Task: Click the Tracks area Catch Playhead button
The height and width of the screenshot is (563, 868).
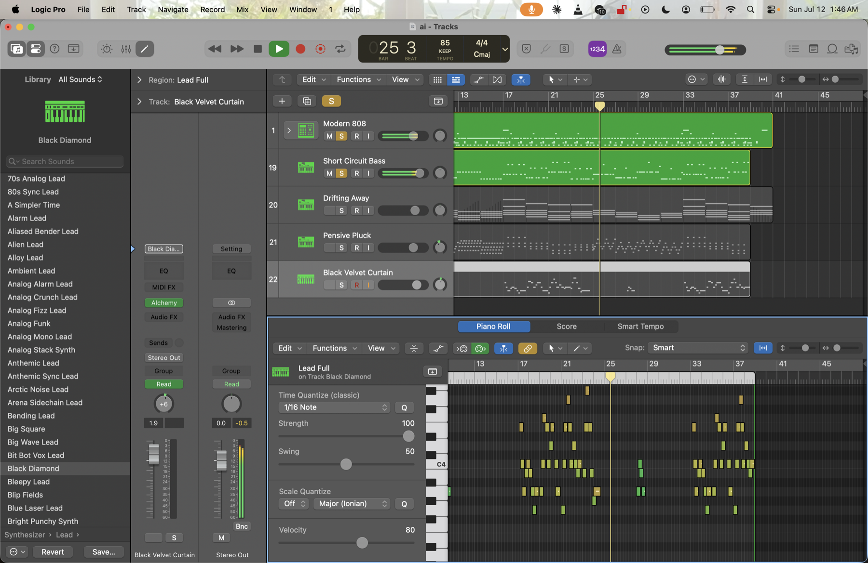Action: 521,79
